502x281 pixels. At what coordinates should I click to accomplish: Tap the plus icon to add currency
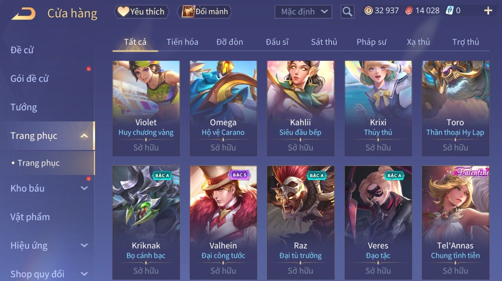click(x=488, y=11)
